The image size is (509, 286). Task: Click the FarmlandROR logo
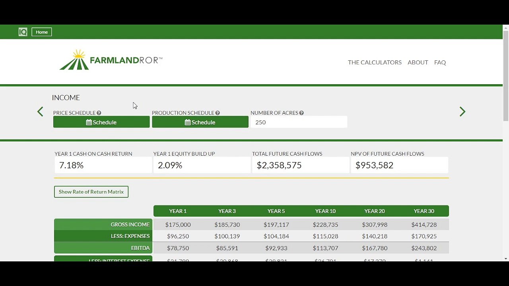tap(111, 60)
